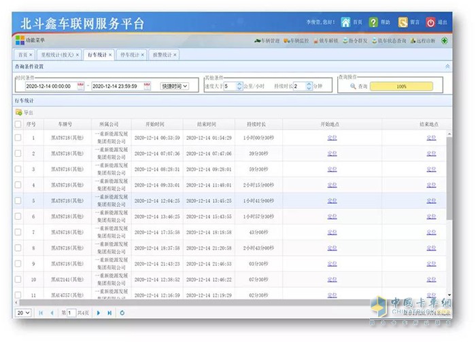The width and height of the screenshot is (476, 342).
Task: Click the red 退出 logout icon
Action: click(430, 22)
